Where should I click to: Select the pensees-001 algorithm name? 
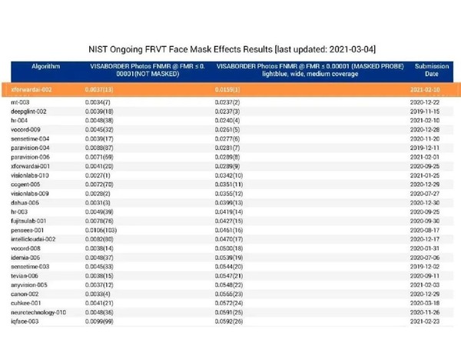27,230
